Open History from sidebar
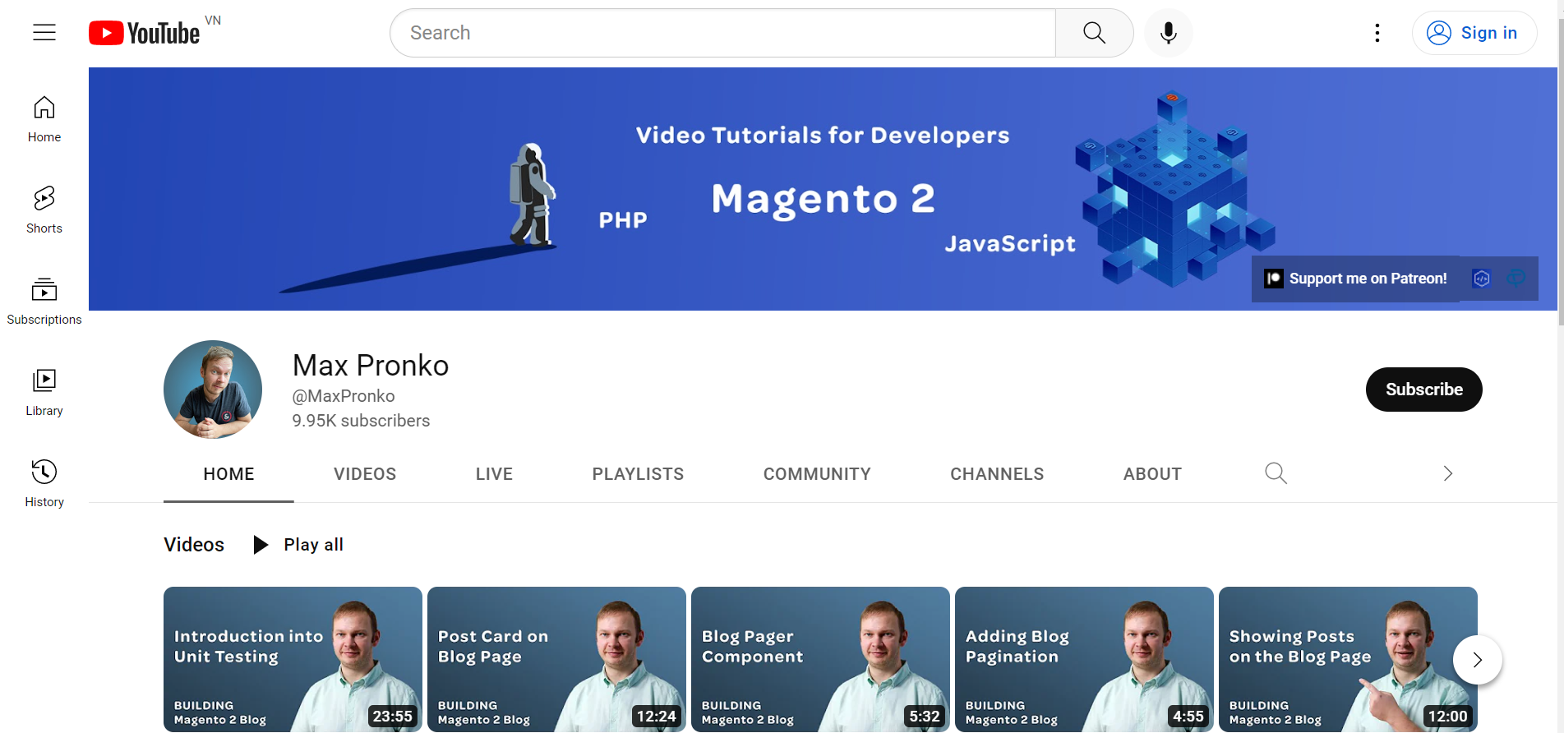This screenshot has height=733, width=1564. [44, 484]
